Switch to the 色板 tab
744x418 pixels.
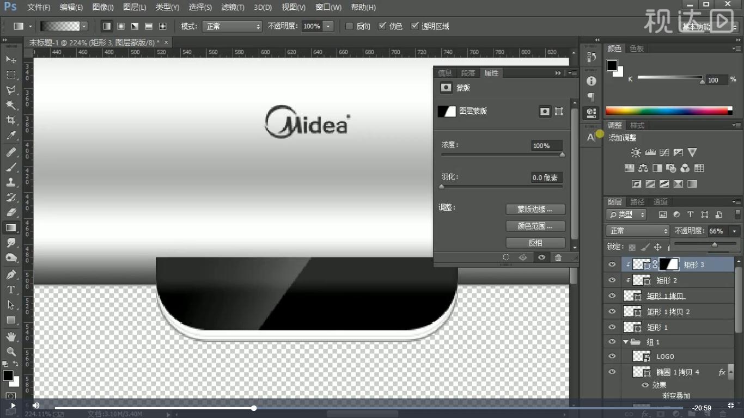pos(637,48)
